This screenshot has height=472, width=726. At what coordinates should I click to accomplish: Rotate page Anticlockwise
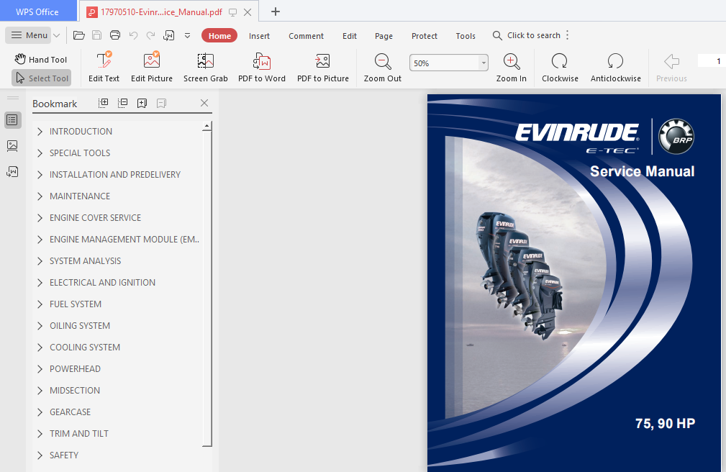coord(615,67)
